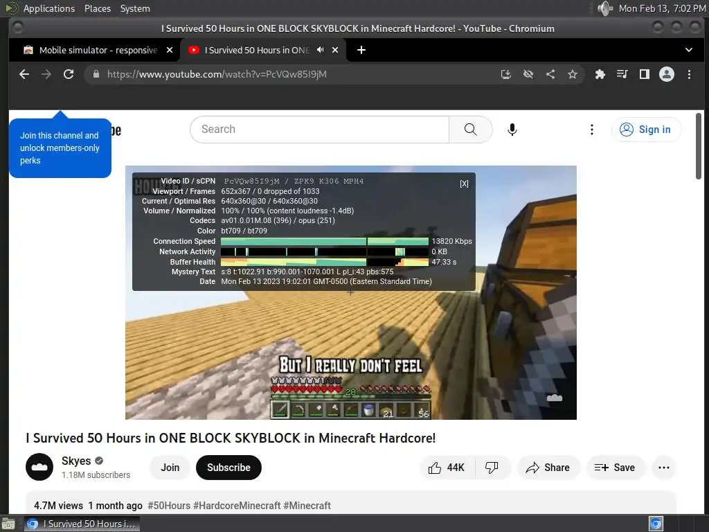
Task: Expand the tab search dropdown arrow
Action: (x=689, y=50)
